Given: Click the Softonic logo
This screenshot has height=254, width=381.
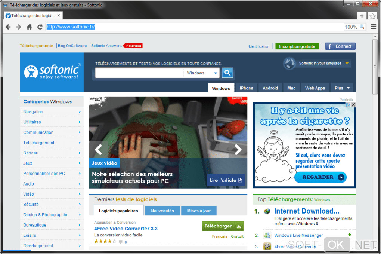Looking at the screenshot, I should (x=52, y=72).
